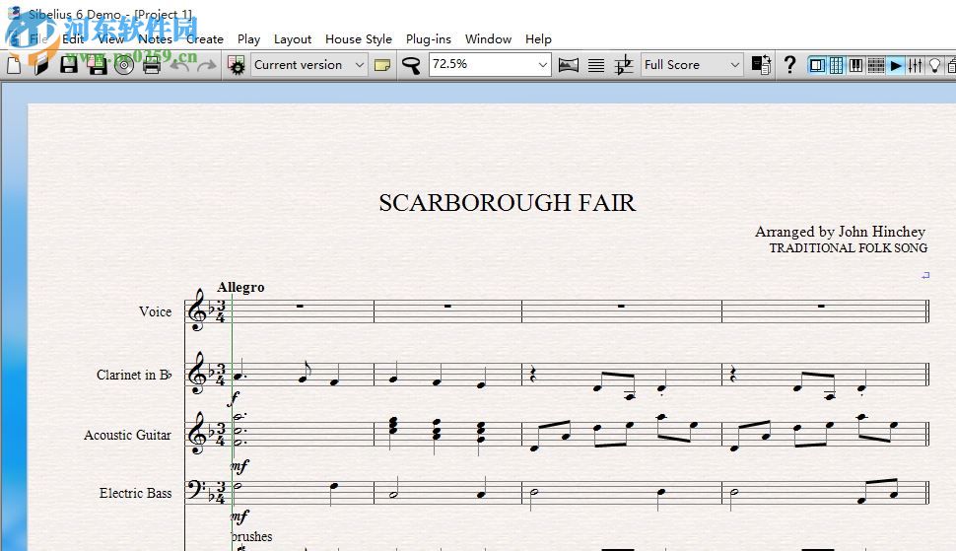The height and width of the screenshot is (551, 956).
Task: Select the zoom magnifier tool
Action: pos(412,65)
